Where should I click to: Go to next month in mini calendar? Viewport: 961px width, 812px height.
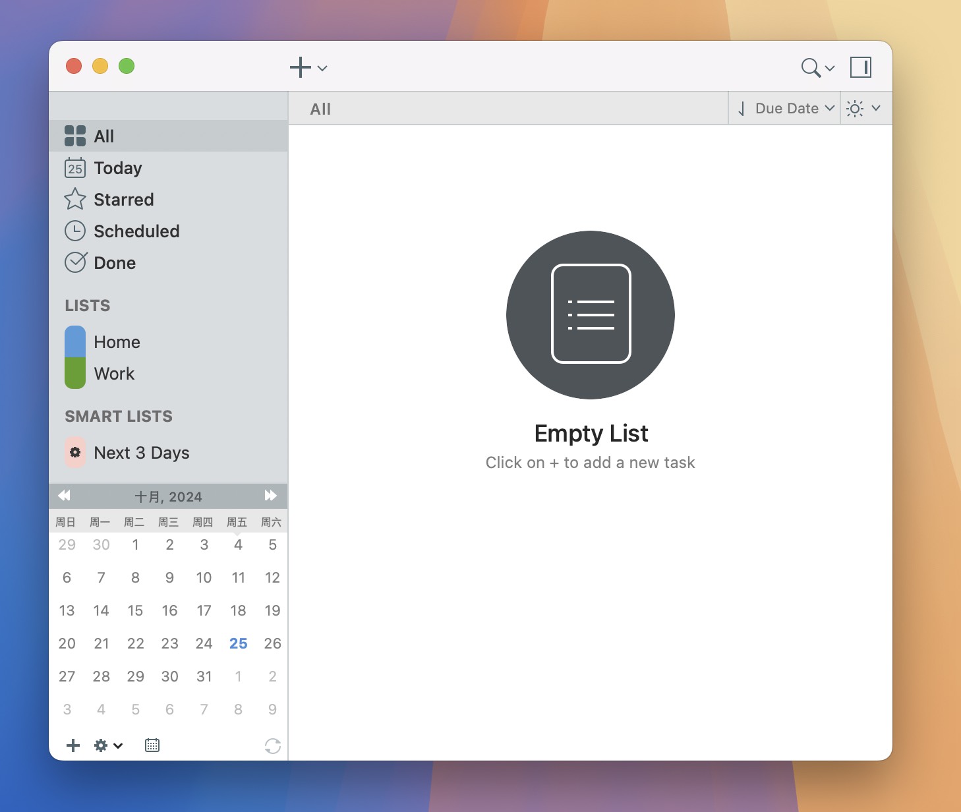click(x=271, y=496)
